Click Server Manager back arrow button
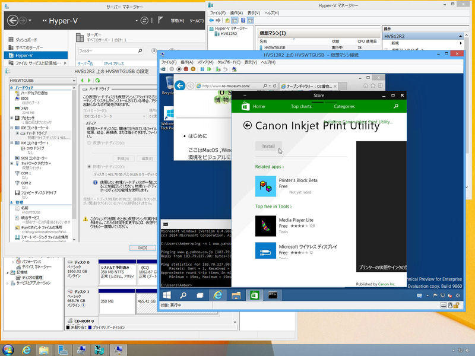This screenshot has width=475, height=356. (x=12, y=21)
